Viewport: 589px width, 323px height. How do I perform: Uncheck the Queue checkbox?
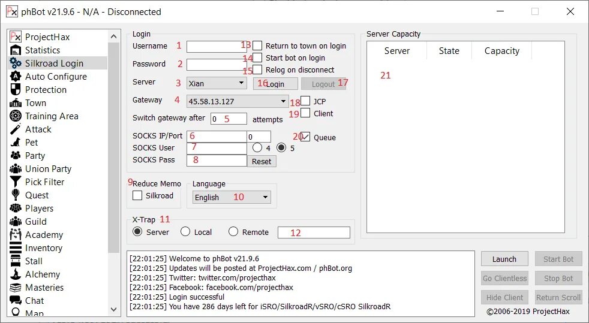click(x=305, y=137)
